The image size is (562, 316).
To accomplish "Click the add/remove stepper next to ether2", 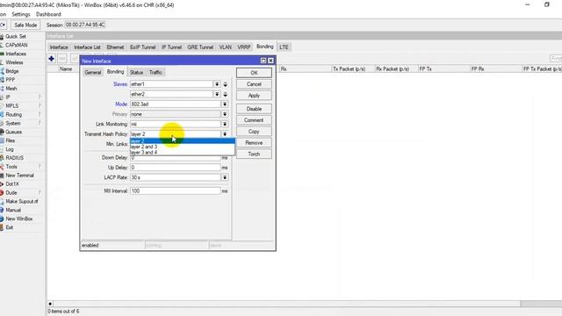I will click(x=226, y=94).
